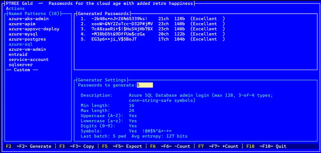Click the Excellent rating of password 5
The height and width of the screenshot is (153, 321).
[208, 39]
